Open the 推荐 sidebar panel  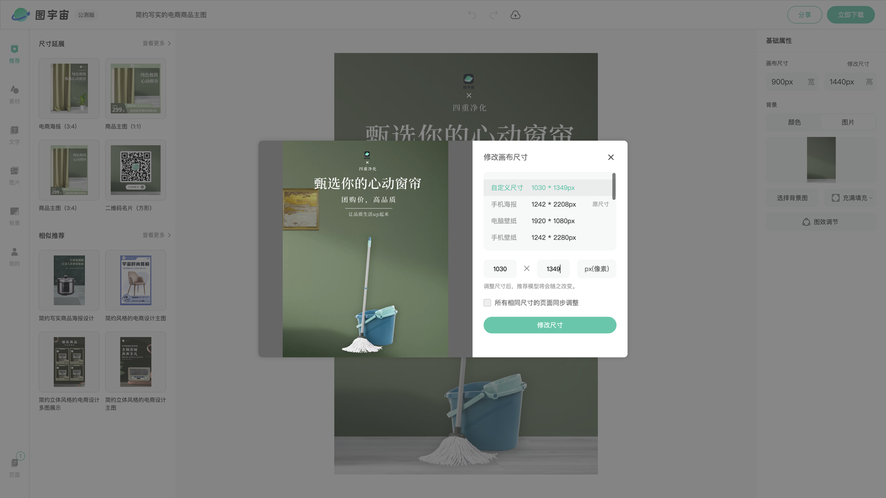point(14,54)
